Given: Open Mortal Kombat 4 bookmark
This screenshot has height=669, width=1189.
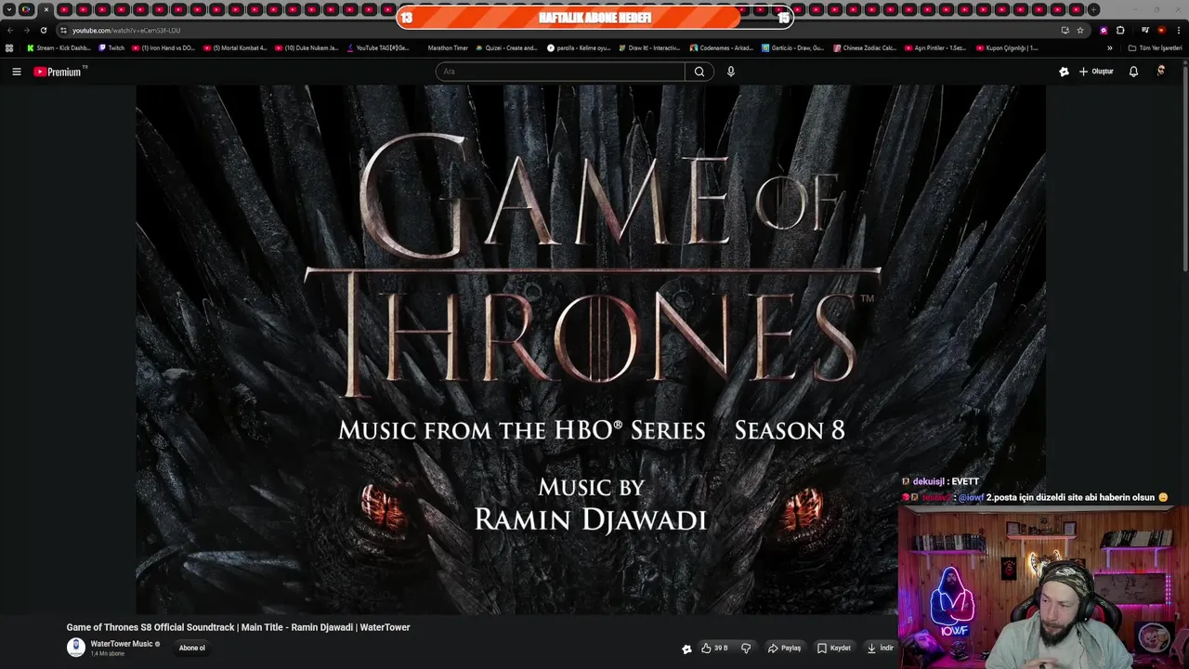Looking at the screenshot, I should 235,48.
